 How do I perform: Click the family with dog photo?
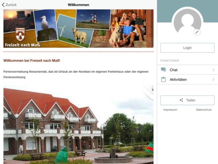tap(131, 29)
